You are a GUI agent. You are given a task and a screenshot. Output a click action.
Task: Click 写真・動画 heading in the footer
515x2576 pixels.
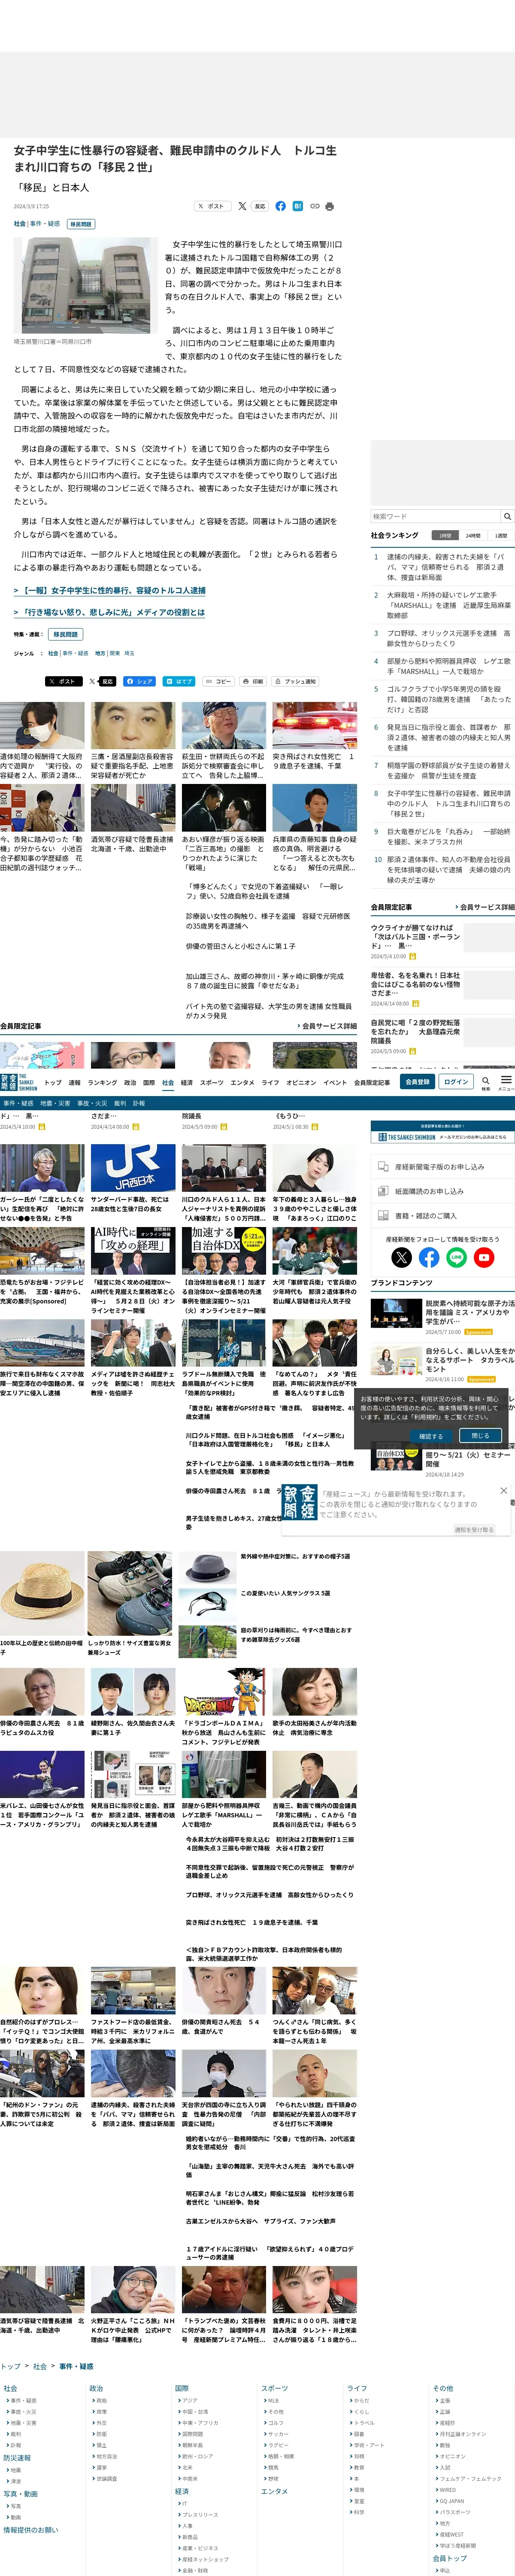[x=20, y=2493]
